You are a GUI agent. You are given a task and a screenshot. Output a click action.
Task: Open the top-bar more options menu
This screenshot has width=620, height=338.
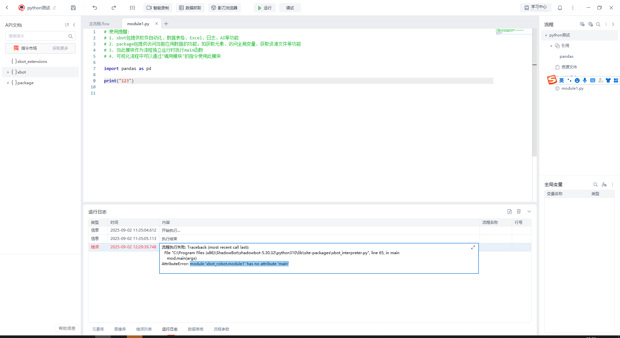[x=573, y=8]
